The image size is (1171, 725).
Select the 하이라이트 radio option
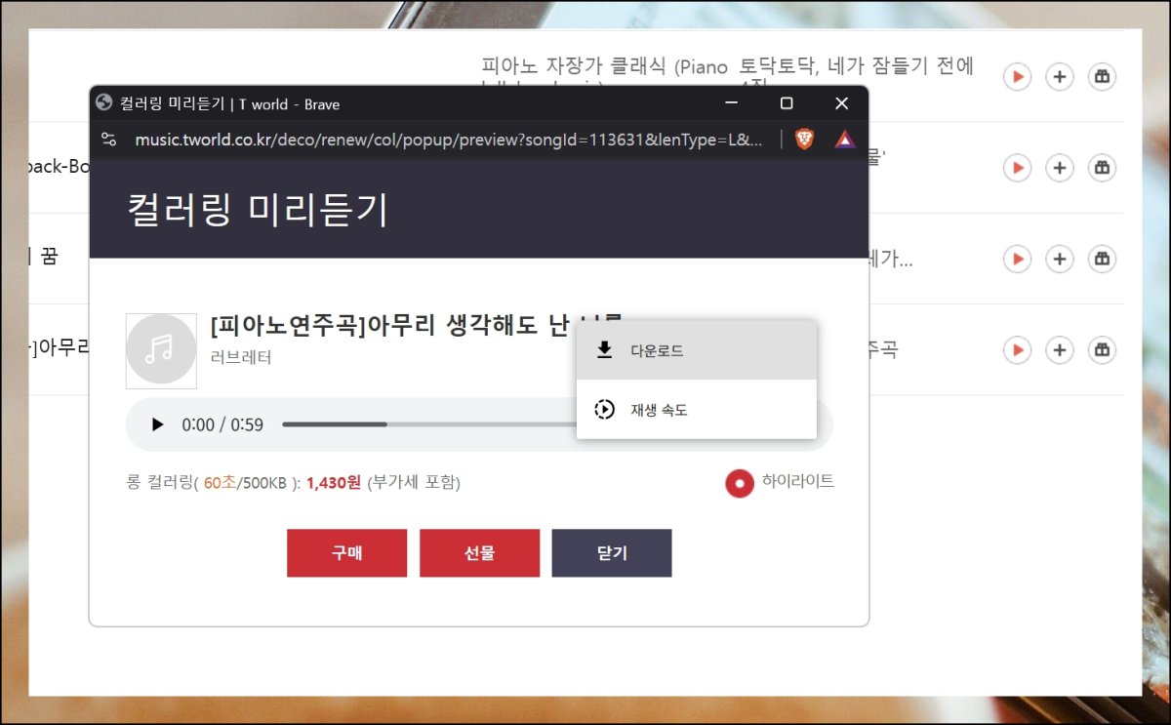pyautogui.click(x=740, y=483)
